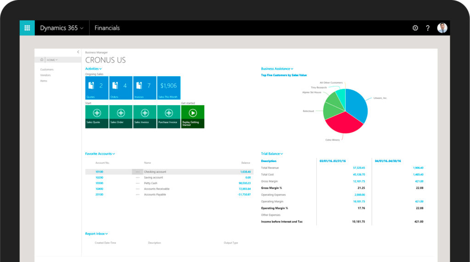The height and width of the screenshot is (262, 470).
Task: Collapse the navigation pane arrow
Action: [x=78, y=52]
